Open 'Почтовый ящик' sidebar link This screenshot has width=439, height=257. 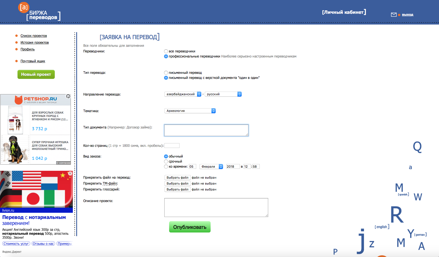[33, 61]
